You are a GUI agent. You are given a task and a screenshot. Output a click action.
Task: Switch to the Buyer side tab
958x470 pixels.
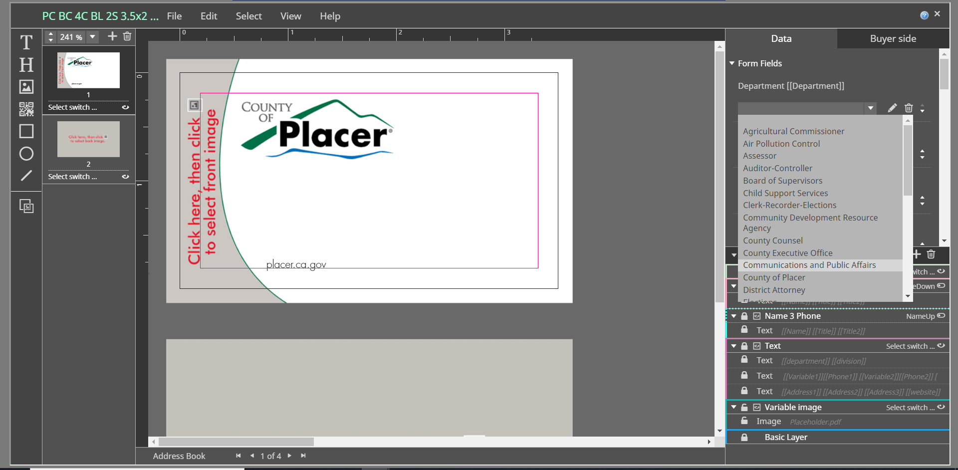click(893, 38)
